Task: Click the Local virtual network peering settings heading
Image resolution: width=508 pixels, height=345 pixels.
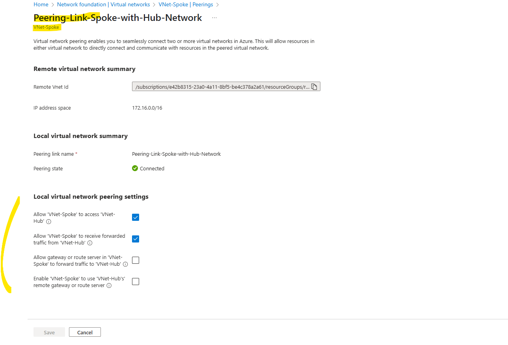Action: click(x=91, y=197)
